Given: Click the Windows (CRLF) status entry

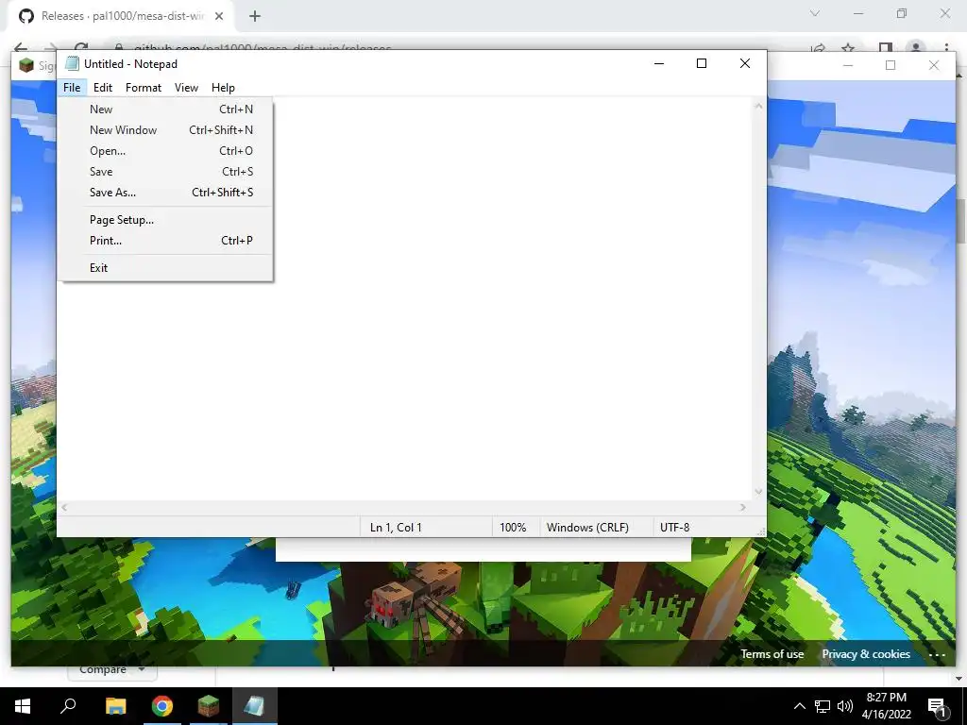Looking at the screenshot, I should (587, 528).
